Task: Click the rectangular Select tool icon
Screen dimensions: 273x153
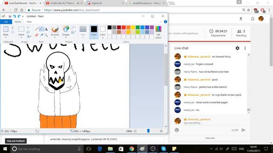Action: point(21,29)
